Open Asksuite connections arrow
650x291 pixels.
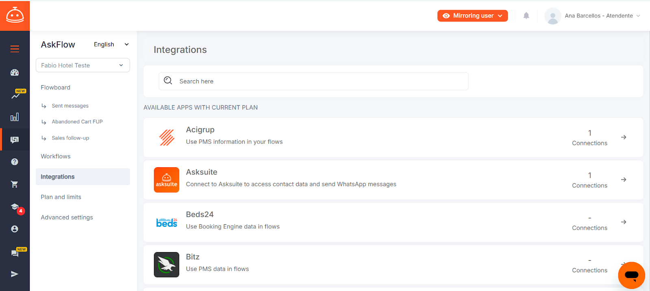point(624,179)
